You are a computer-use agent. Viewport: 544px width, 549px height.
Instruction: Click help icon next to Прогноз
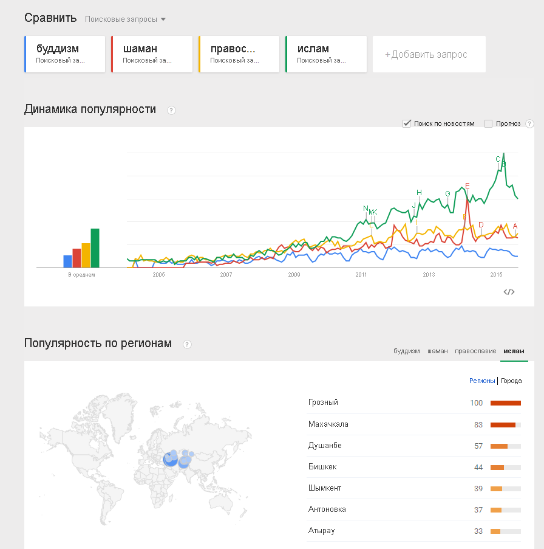click(529, 124)
